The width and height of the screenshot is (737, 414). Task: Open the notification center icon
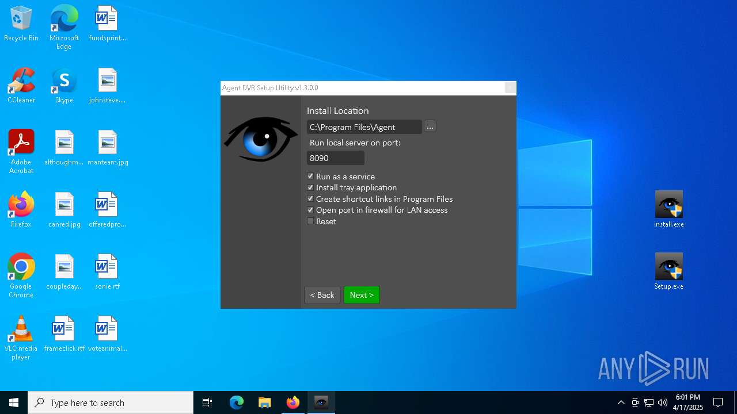(x=718, y=402)
